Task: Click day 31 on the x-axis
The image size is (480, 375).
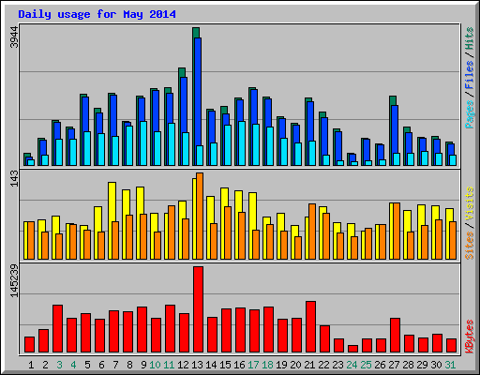Action: [x=450, y=365]
